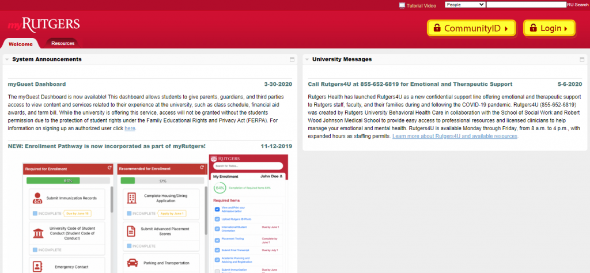Open Learn more about Rutgers4U link
This screenshot has height=273, width=590.
click(455, 136)
